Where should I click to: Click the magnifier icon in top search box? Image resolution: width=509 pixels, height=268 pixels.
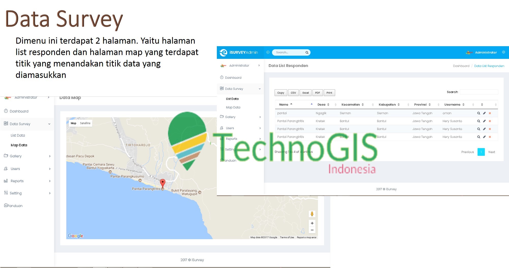point(307,53)
